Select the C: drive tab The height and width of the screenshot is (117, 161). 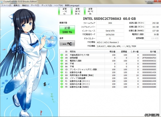[x=65, y=11]
